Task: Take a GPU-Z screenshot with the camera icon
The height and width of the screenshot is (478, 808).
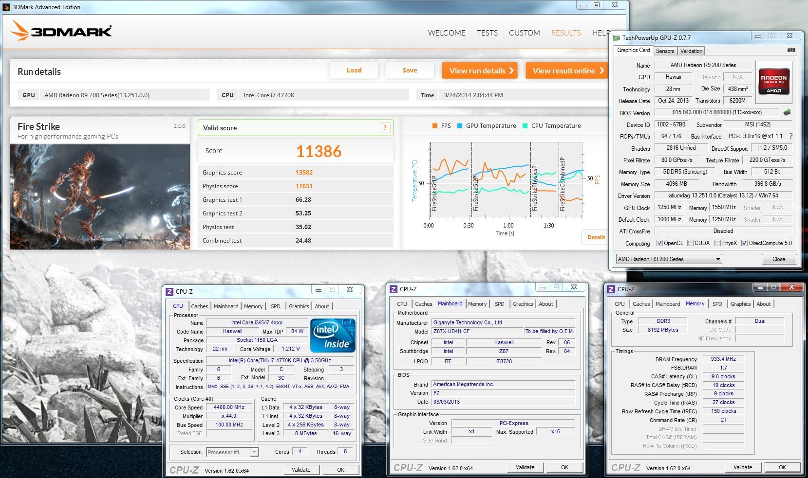Action: point(791,50)
